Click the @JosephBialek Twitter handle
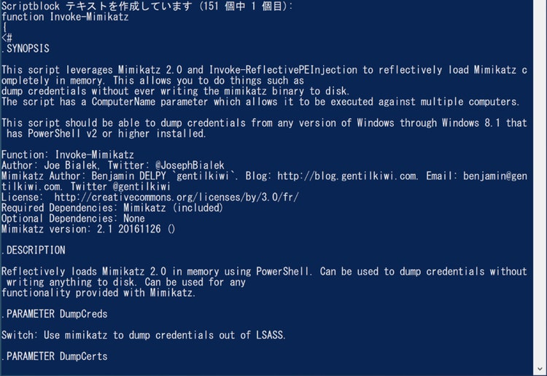 [190, 165]
